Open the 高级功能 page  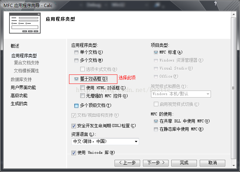point(19,96)
